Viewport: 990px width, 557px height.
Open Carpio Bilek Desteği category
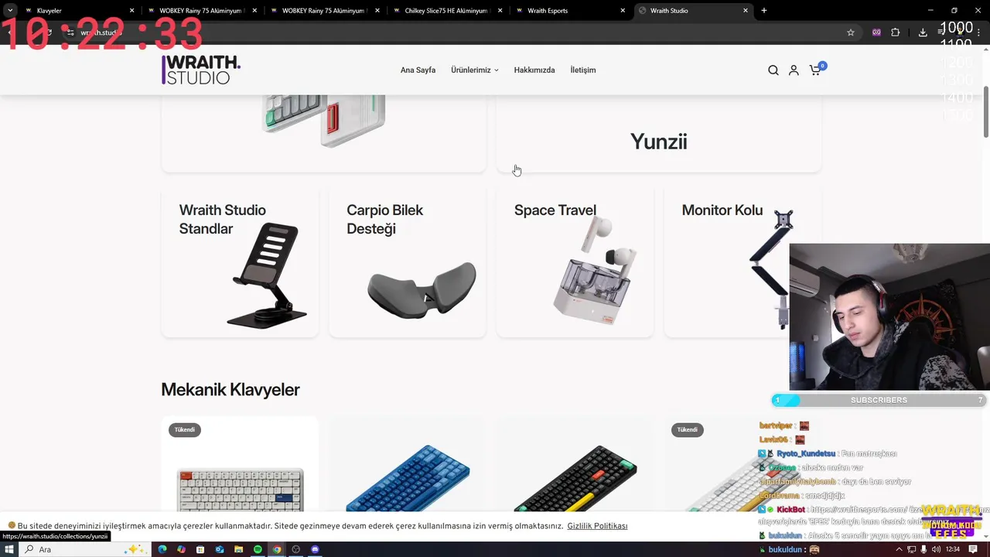point(408,262)
